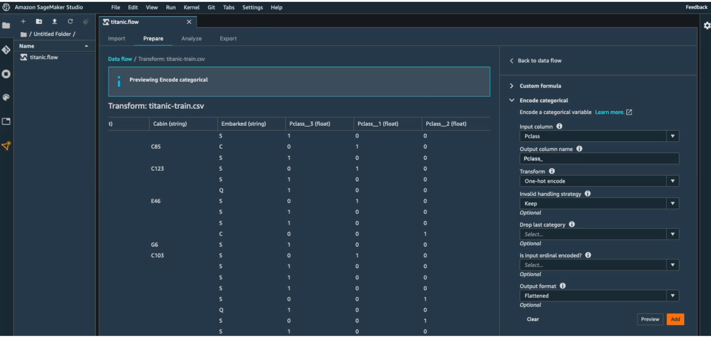
Task: Click the info icon beside Input column
Action: coord(559,126)
